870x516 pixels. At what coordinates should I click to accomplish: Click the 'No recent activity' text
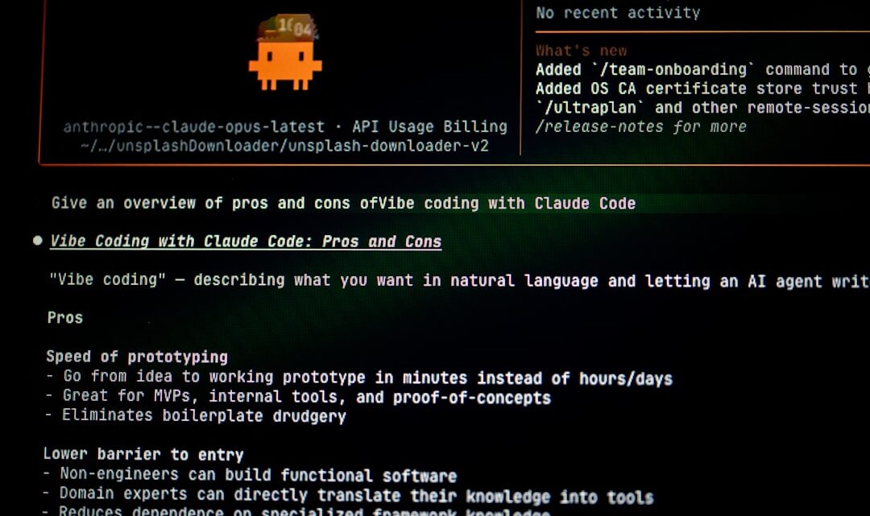[x=618, y=12]
